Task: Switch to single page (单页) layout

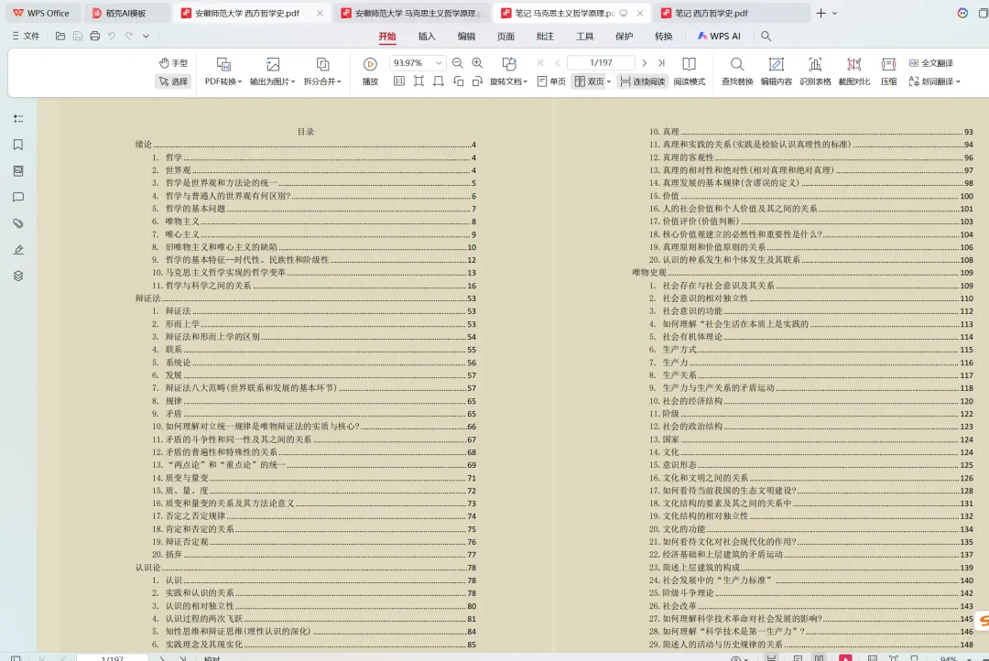Action: click(552, 81)
